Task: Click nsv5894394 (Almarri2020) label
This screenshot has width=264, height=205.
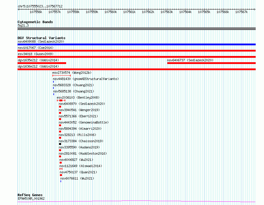Action: pos(80,129)
